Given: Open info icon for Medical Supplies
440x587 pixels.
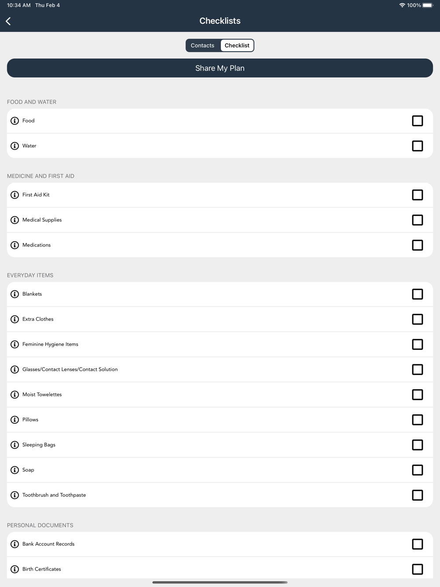Looking at the screenshot, I should pos(15,220).
